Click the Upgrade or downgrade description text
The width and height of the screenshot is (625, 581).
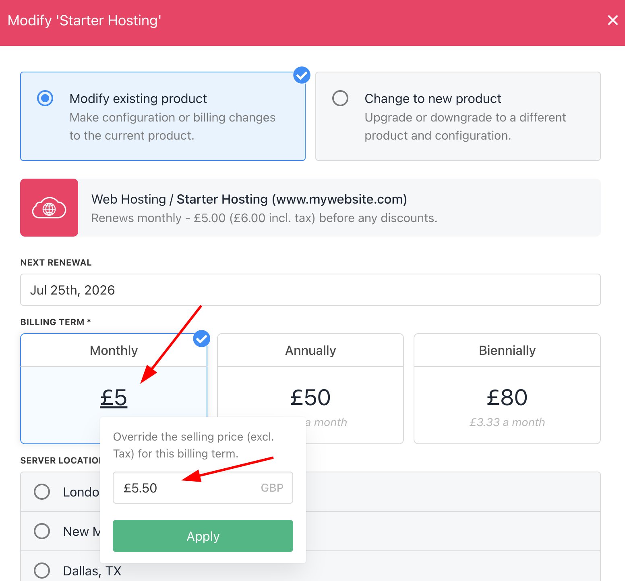(465, 126)
